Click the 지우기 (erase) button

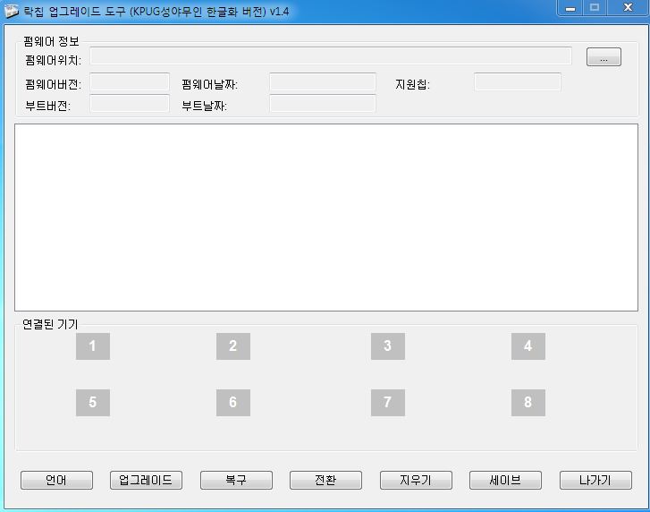coord(416,481)
